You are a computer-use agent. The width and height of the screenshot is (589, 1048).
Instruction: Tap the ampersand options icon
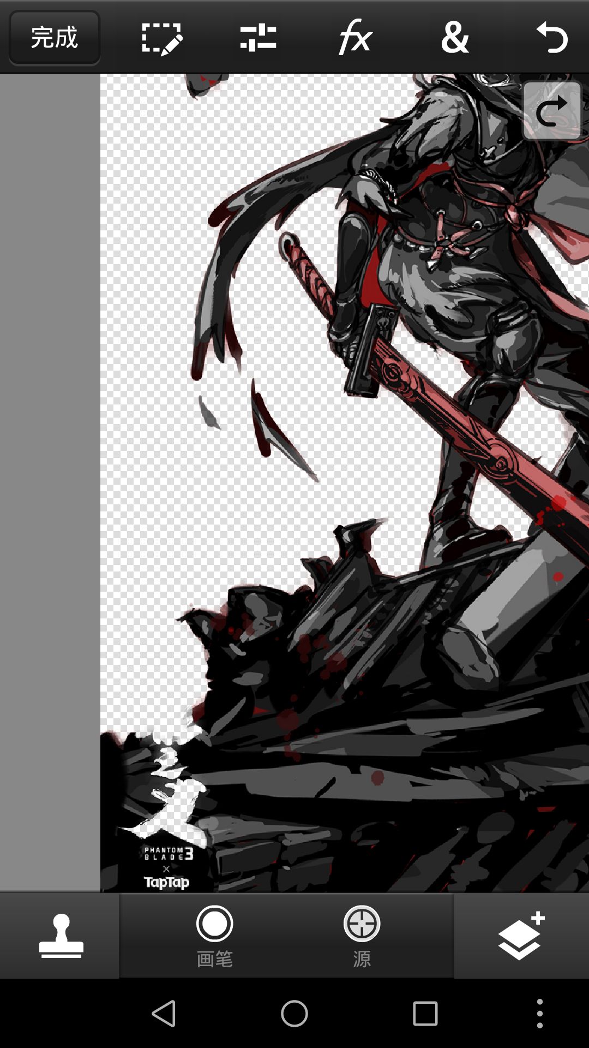pos(455,38)
